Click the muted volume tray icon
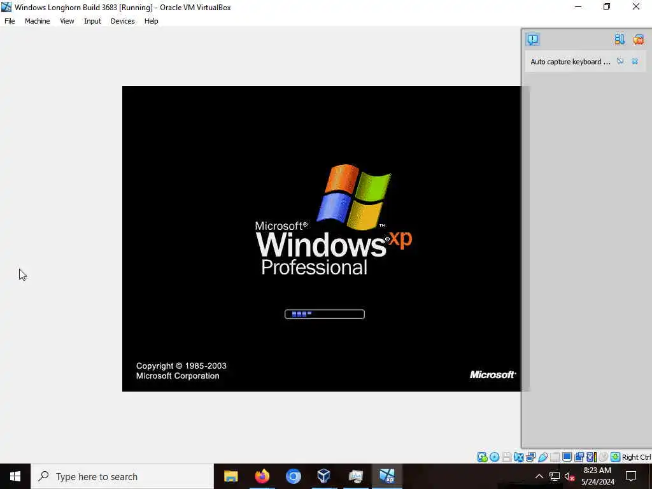Viewport: 652px width, 489px height. (x=570, y=476)
